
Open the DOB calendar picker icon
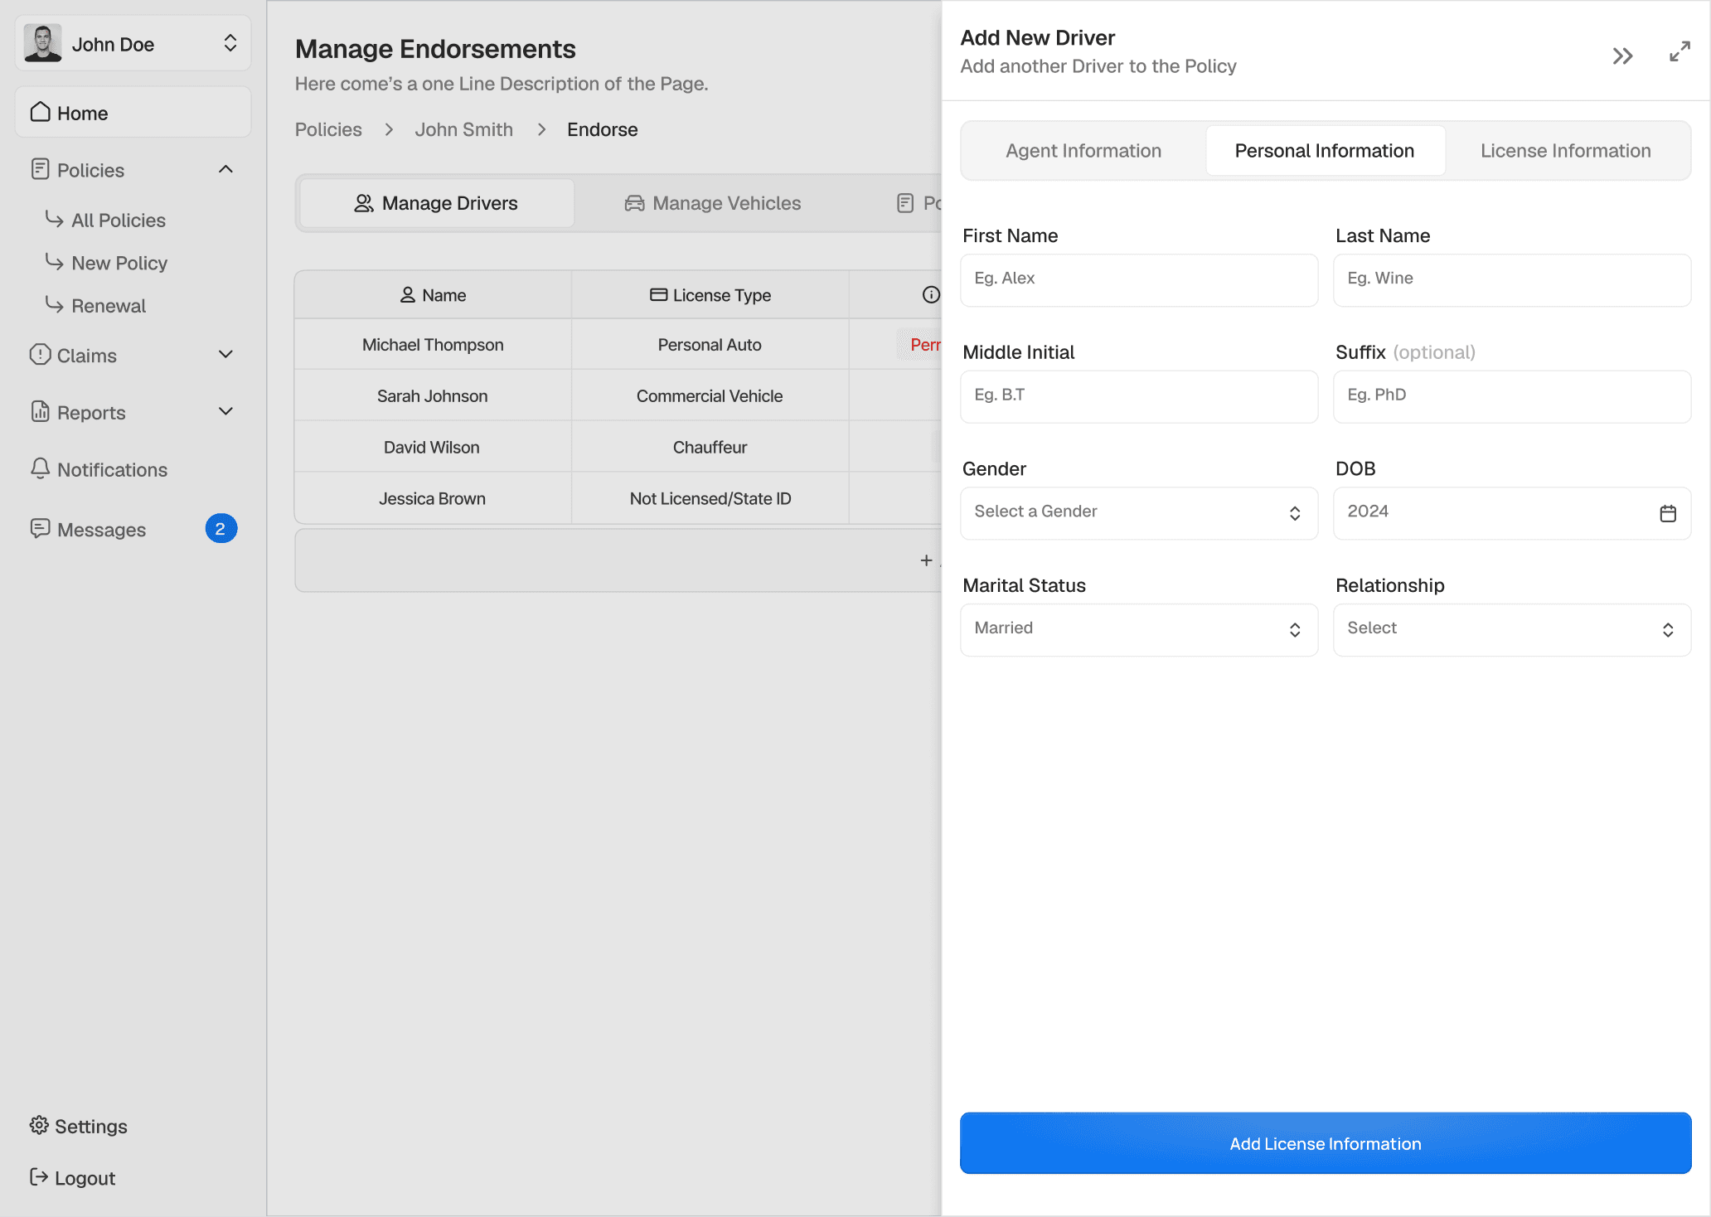click(1668, 514)
